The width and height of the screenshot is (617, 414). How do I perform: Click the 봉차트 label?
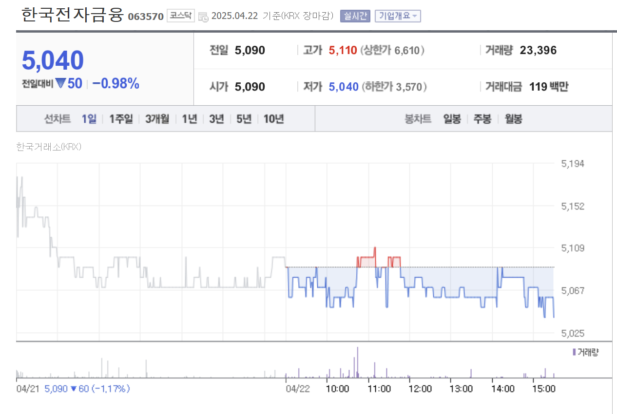[x=418, y=119]
